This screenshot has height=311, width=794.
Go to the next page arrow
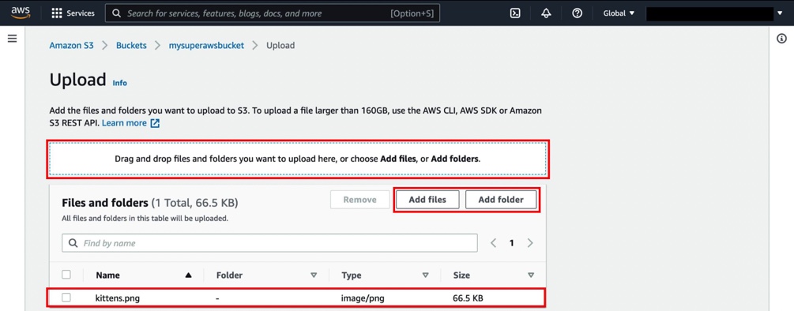click(x=530, y=243)
